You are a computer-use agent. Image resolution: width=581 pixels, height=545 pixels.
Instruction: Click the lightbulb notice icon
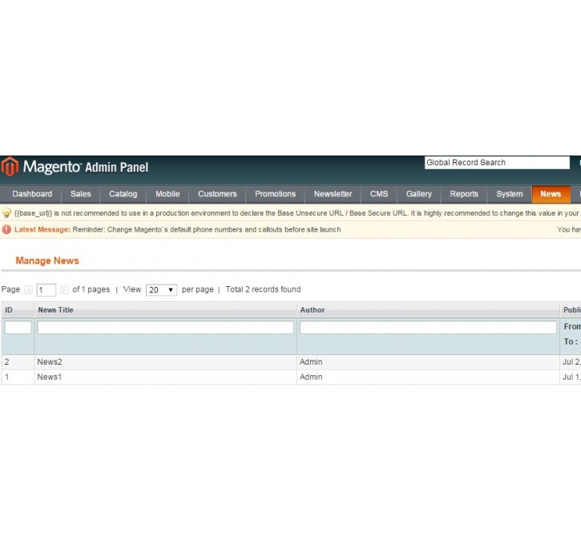click(x=6, y=213)
